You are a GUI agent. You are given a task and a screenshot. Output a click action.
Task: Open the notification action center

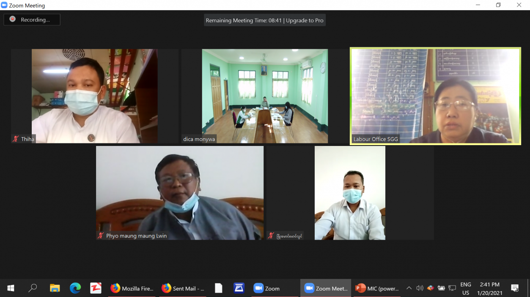point(515,289)
